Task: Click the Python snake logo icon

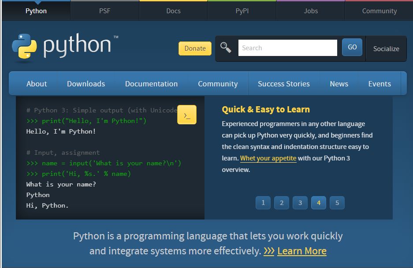Action: 24,46
